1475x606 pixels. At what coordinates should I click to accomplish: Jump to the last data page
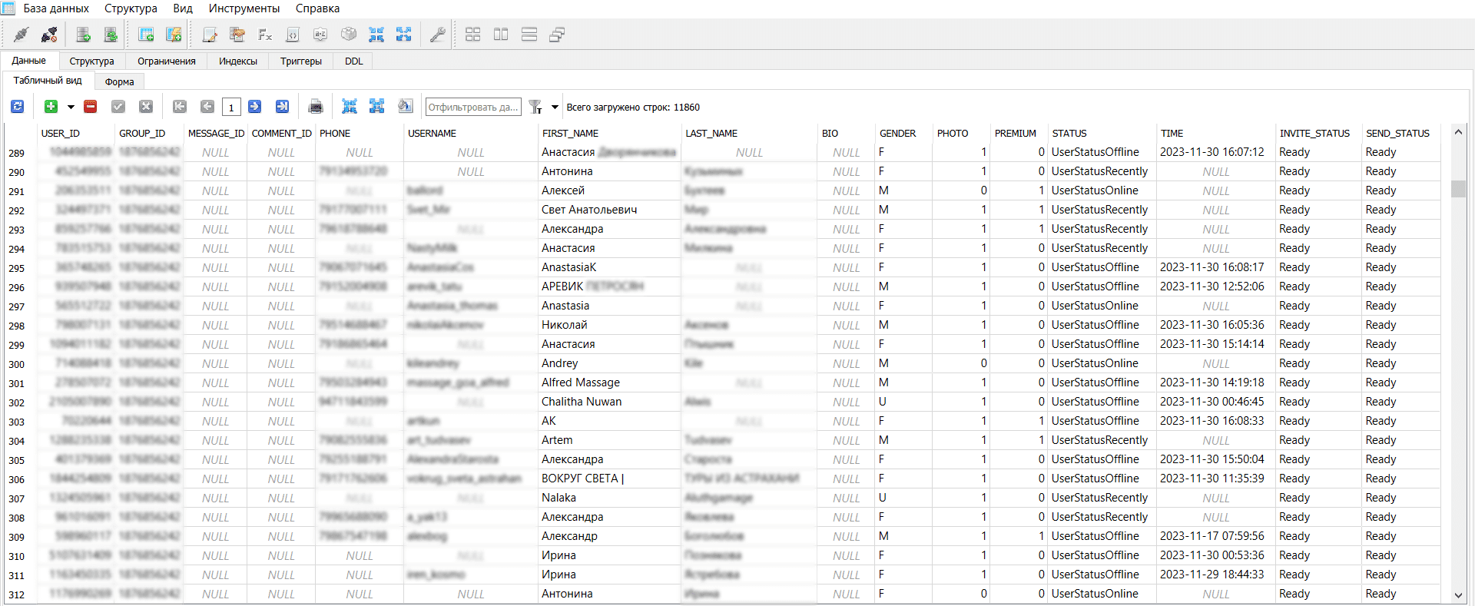click(282, 107)
